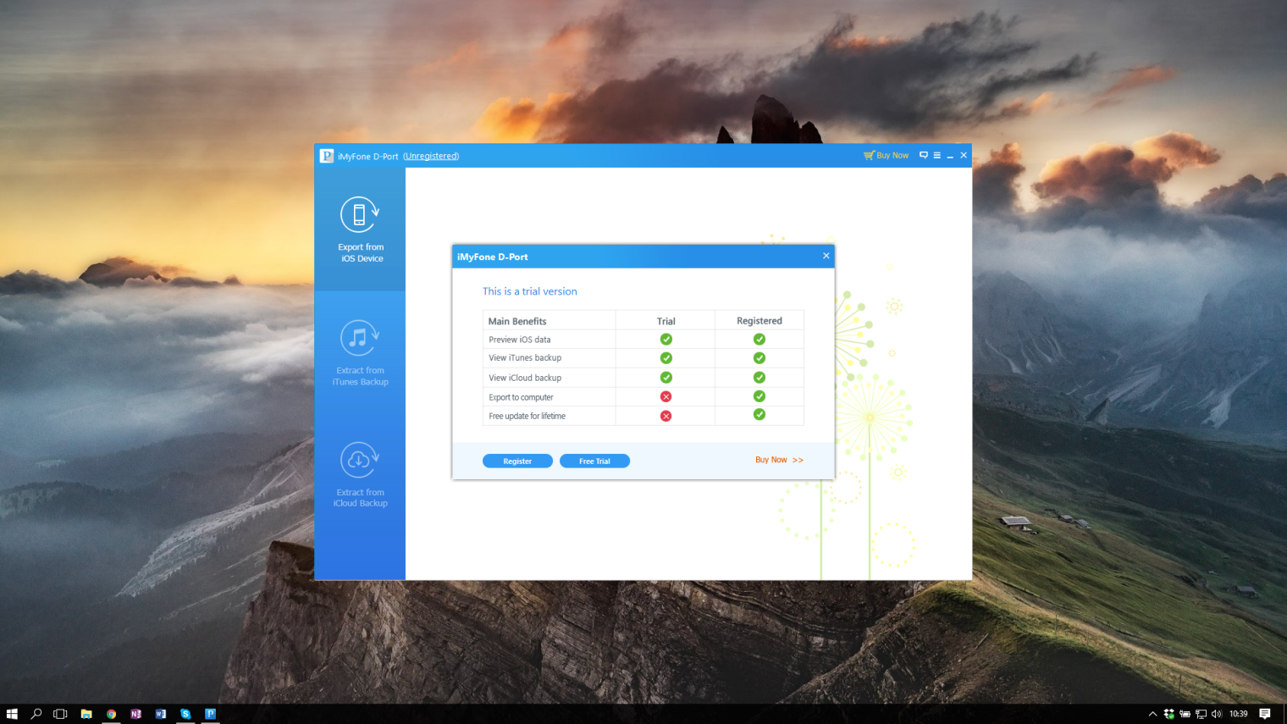The image size is (1287, 724).
Task: Close the iMyFone D-Port main window
Action: point(964,155)
